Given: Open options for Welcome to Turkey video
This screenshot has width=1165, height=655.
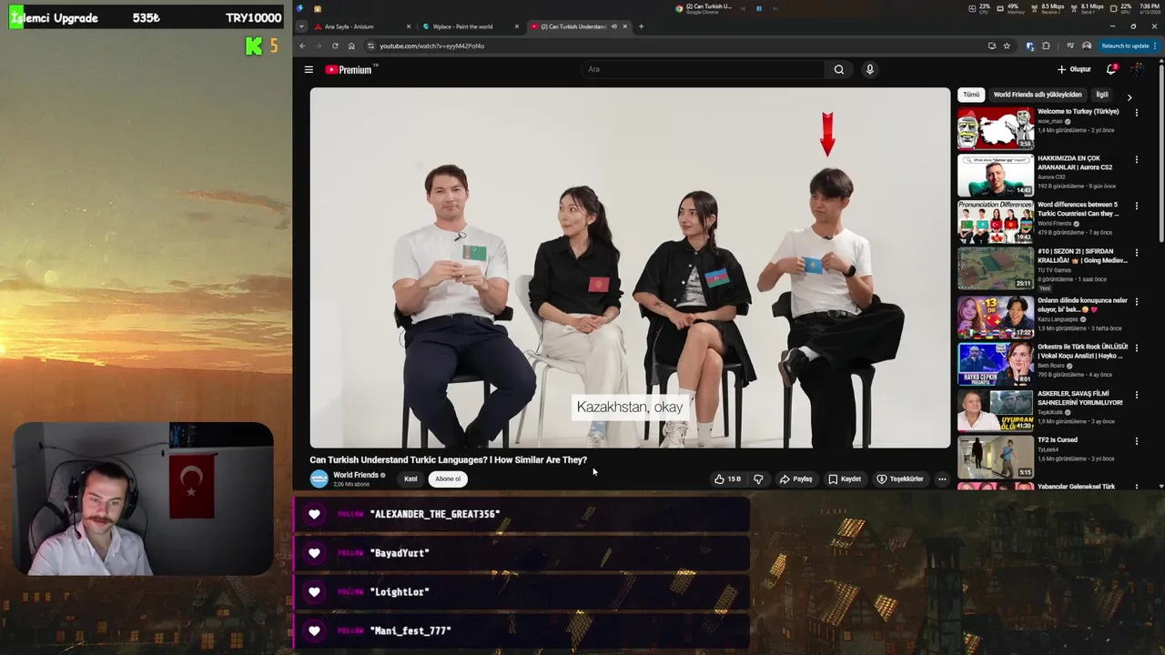Looking at the screenshot, I should tap(1136, 112).
